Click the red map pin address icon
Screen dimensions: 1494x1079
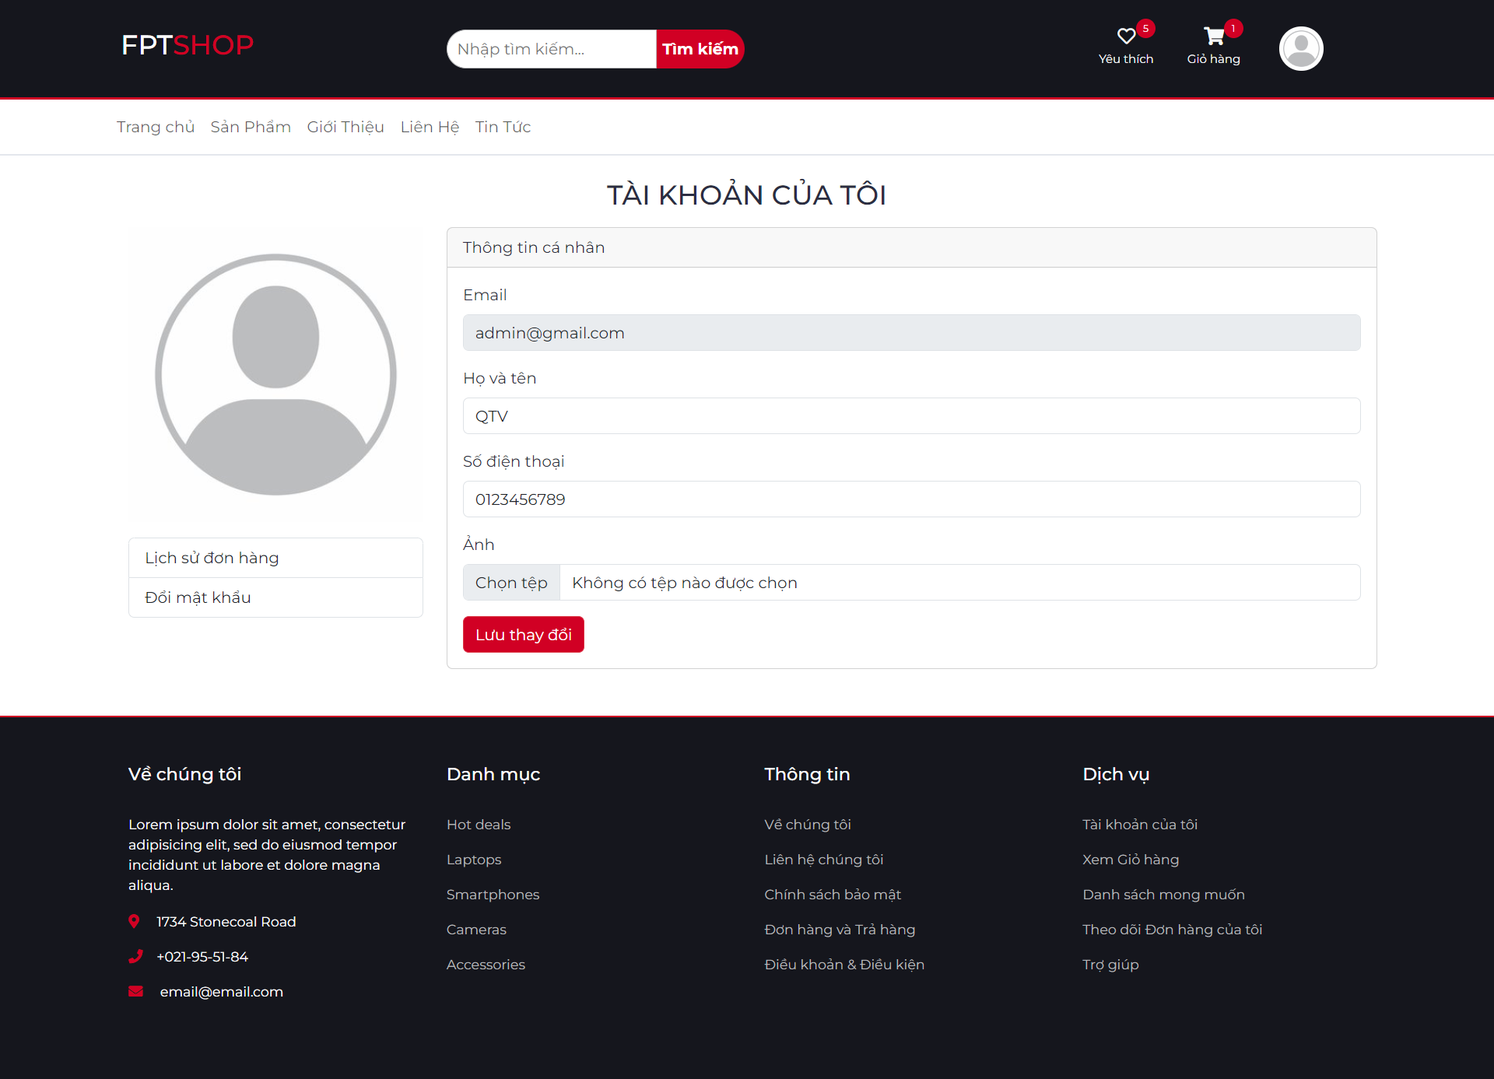(x=134, y=921)
